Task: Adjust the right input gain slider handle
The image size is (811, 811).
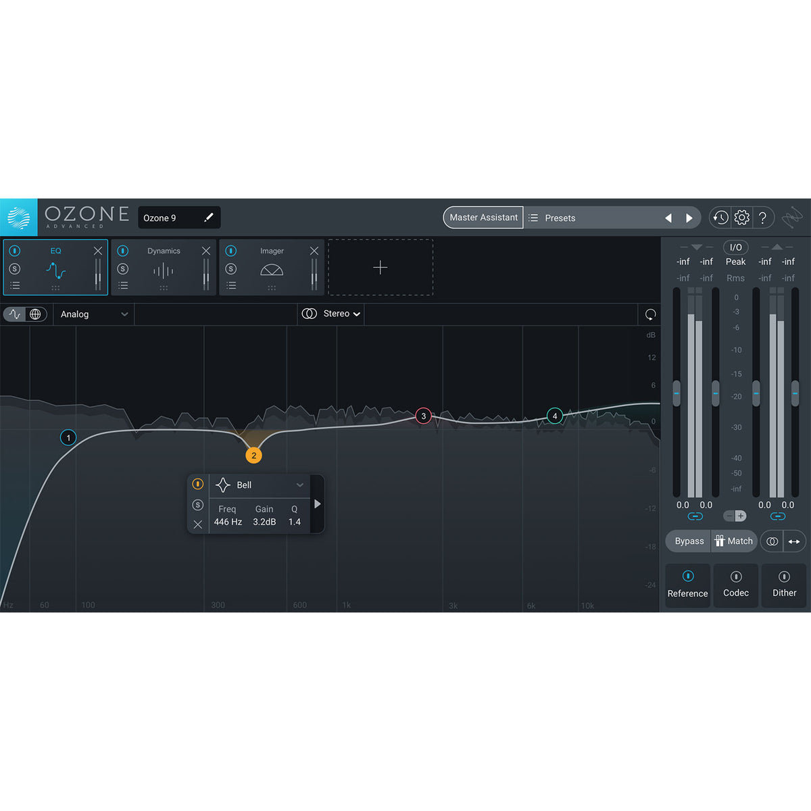Action: click(716, 393)
